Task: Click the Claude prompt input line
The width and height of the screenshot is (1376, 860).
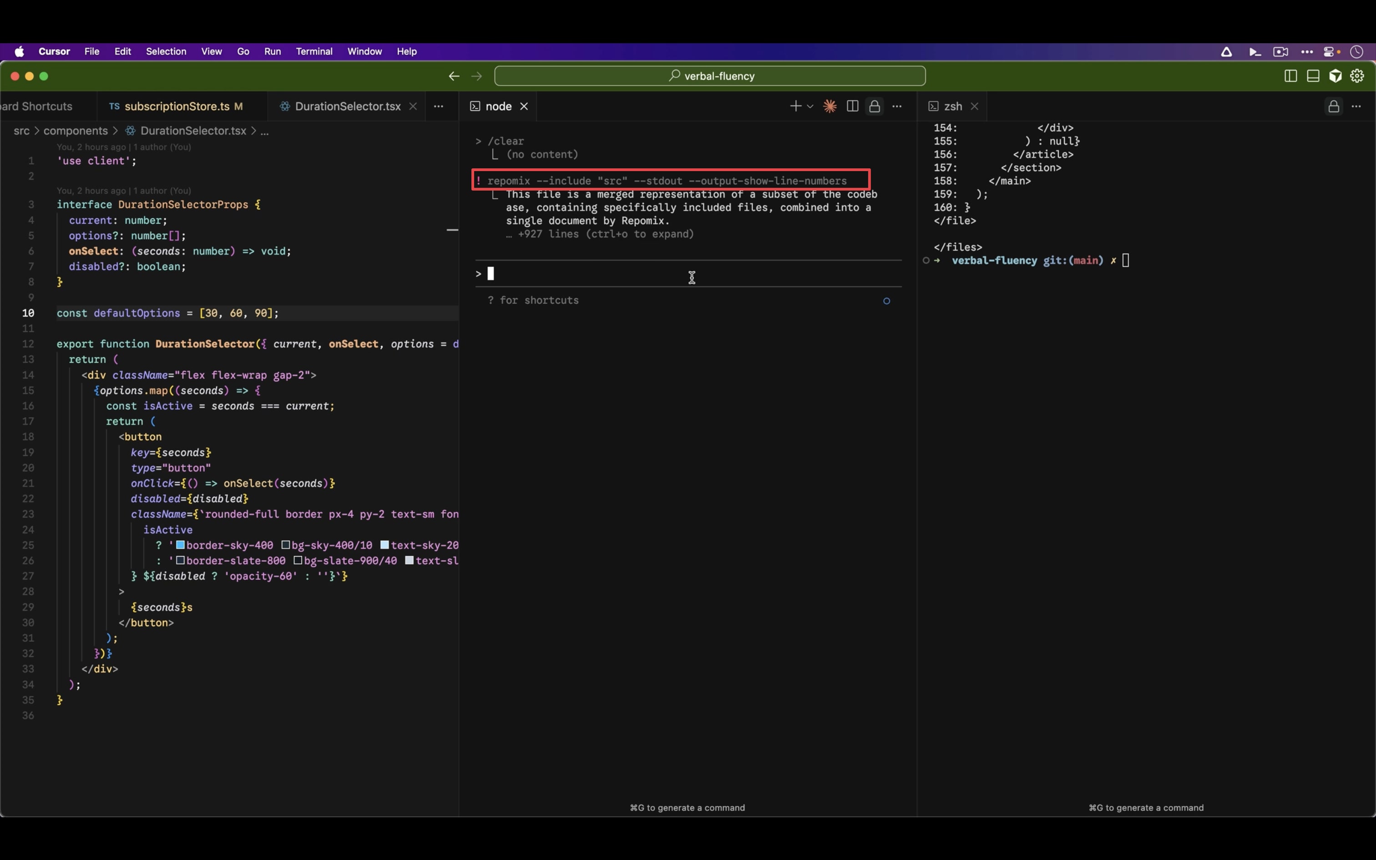Action: pos(688,274)
